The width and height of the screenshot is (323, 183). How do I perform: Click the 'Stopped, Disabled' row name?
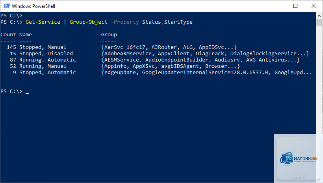tap(46, 53)
